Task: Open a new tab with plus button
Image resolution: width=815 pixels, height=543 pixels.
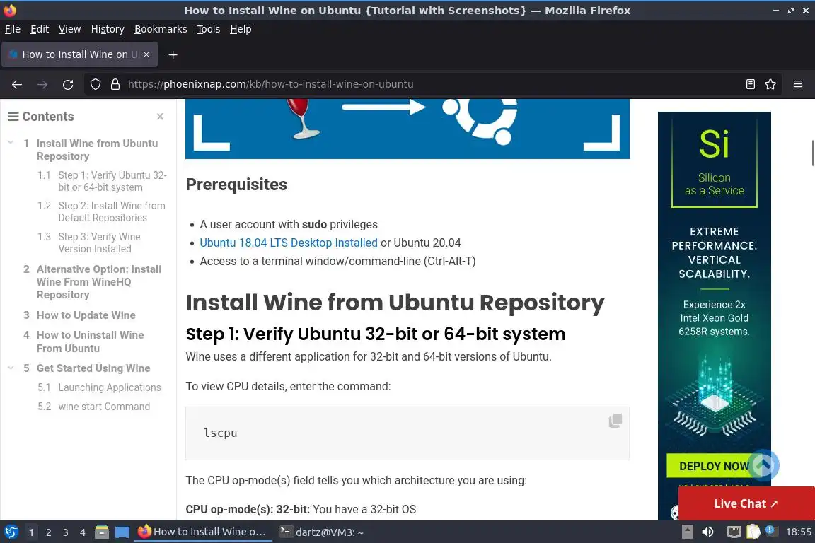Action: click(x=173, y=55)
